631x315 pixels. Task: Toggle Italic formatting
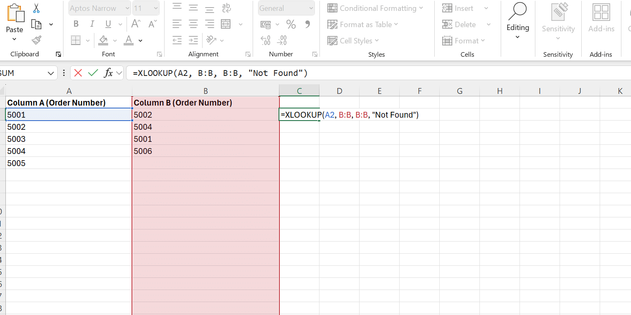tap(92, 24)
